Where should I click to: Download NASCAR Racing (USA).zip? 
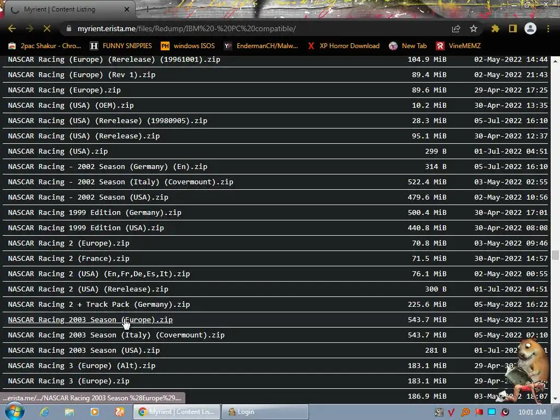[x=58, y=151]
